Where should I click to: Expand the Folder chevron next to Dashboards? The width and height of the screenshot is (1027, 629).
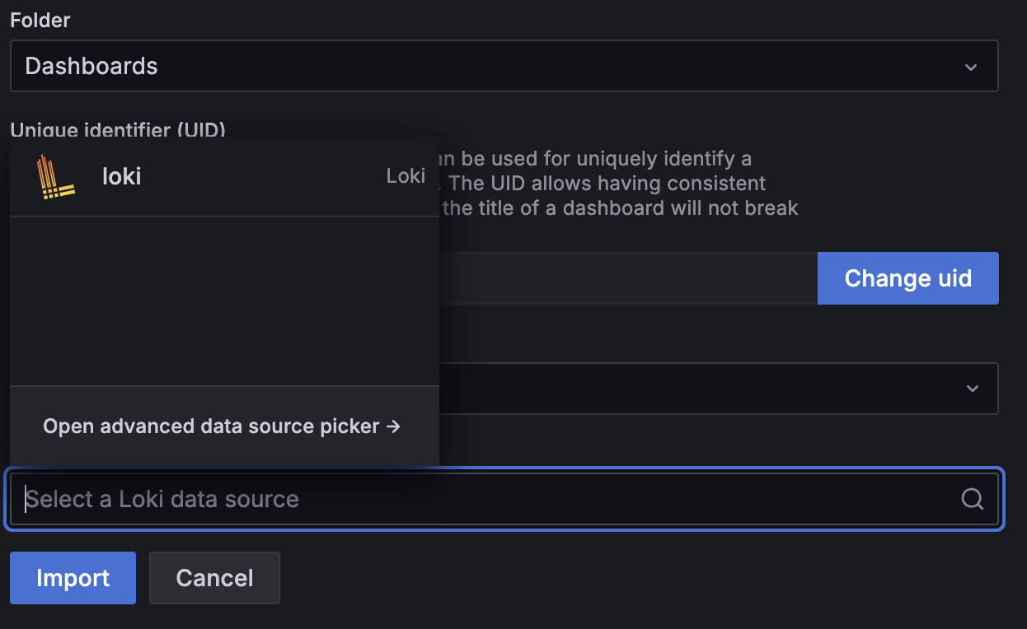[x=972, y=67]
